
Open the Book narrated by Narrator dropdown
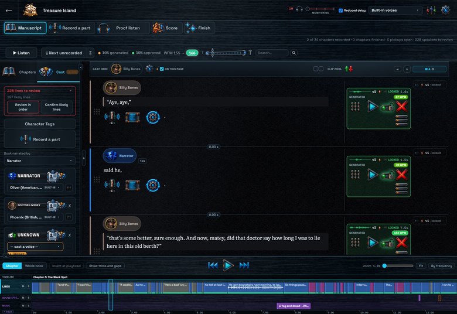click(39, 161)
